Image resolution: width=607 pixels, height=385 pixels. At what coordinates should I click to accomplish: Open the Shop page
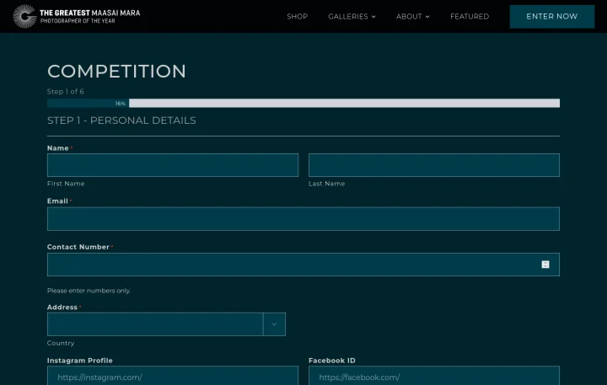click(298, 16)
